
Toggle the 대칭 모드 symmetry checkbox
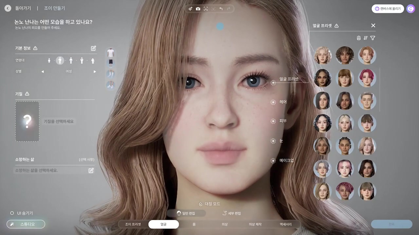coord(201,204)
